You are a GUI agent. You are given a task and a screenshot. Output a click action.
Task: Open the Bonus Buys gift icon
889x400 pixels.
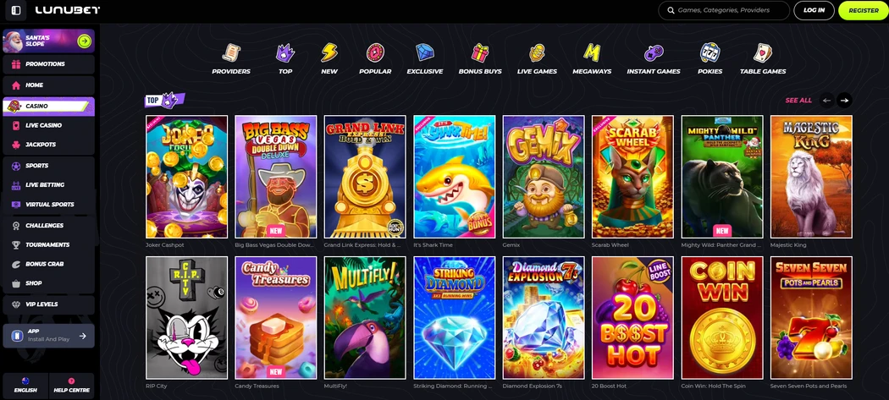point(480,52)
